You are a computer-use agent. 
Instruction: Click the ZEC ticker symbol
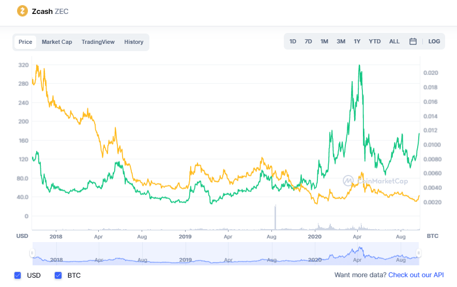click(62, 11)
